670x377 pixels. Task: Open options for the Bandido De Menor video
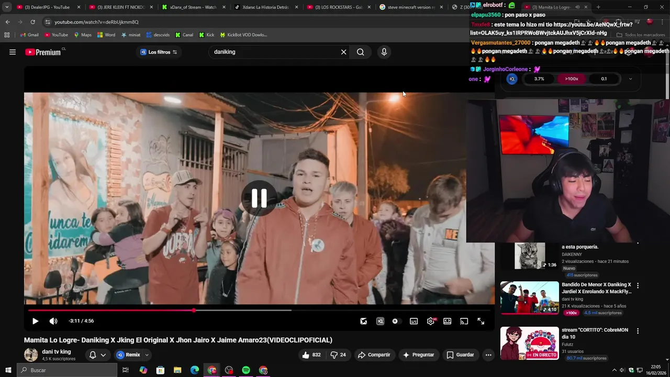pos(638,285)
